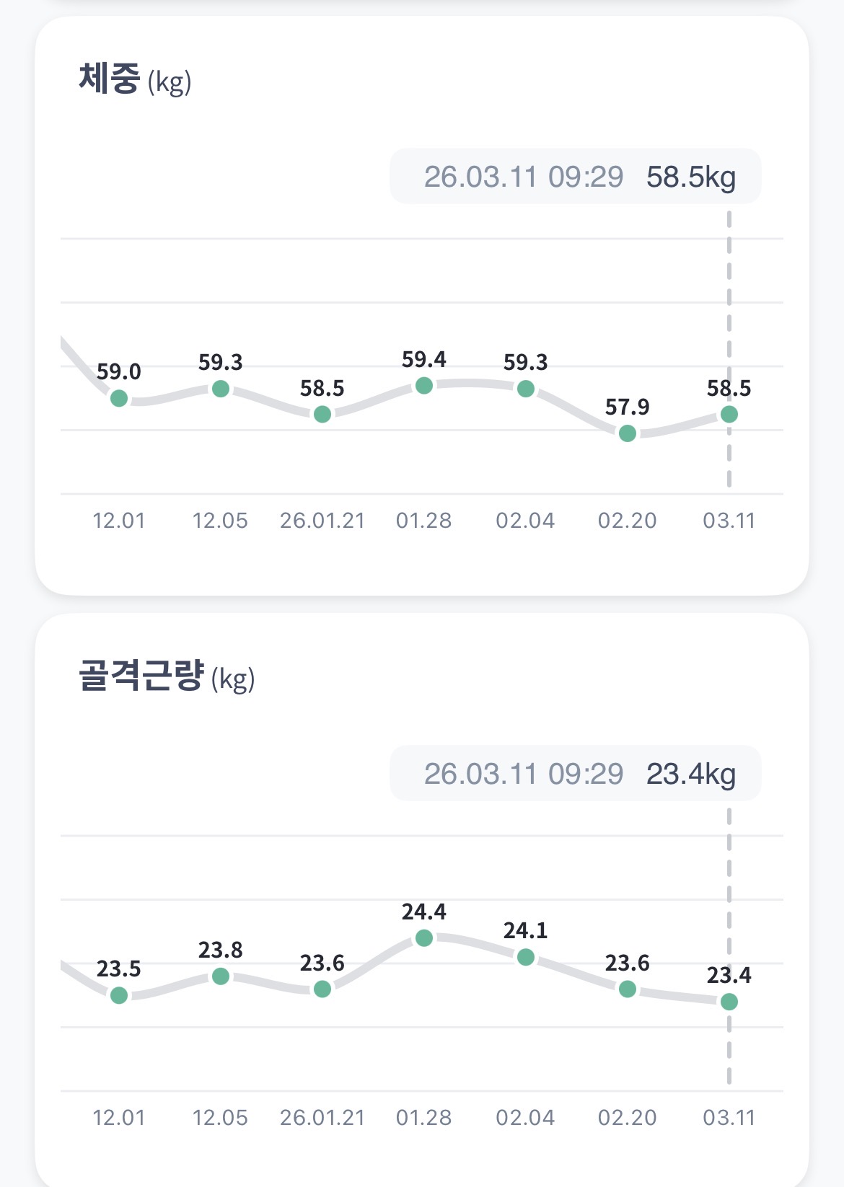Tap the 12.01 weight data point

pos(119,398)
